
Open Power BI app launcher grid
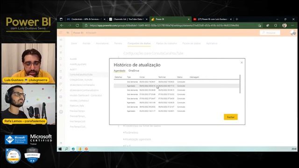tap(61, 33)
